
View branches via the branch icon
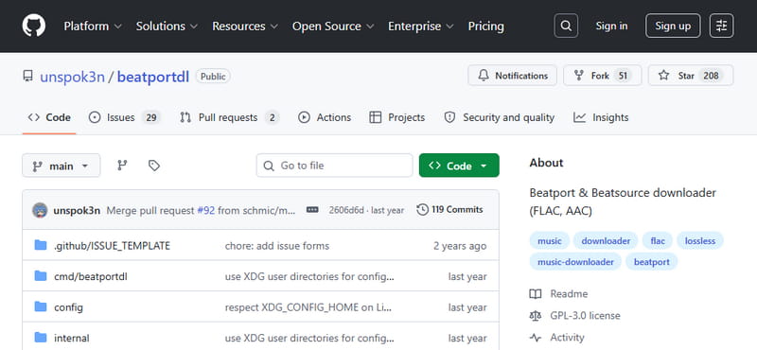123,166
